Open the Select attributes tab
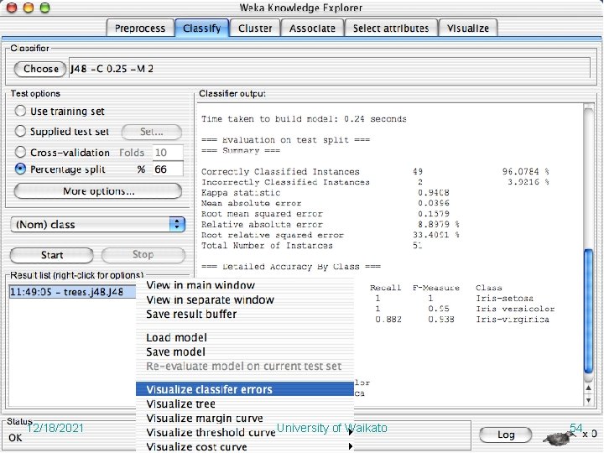The image size is (604, 453). tap(391, 29)
